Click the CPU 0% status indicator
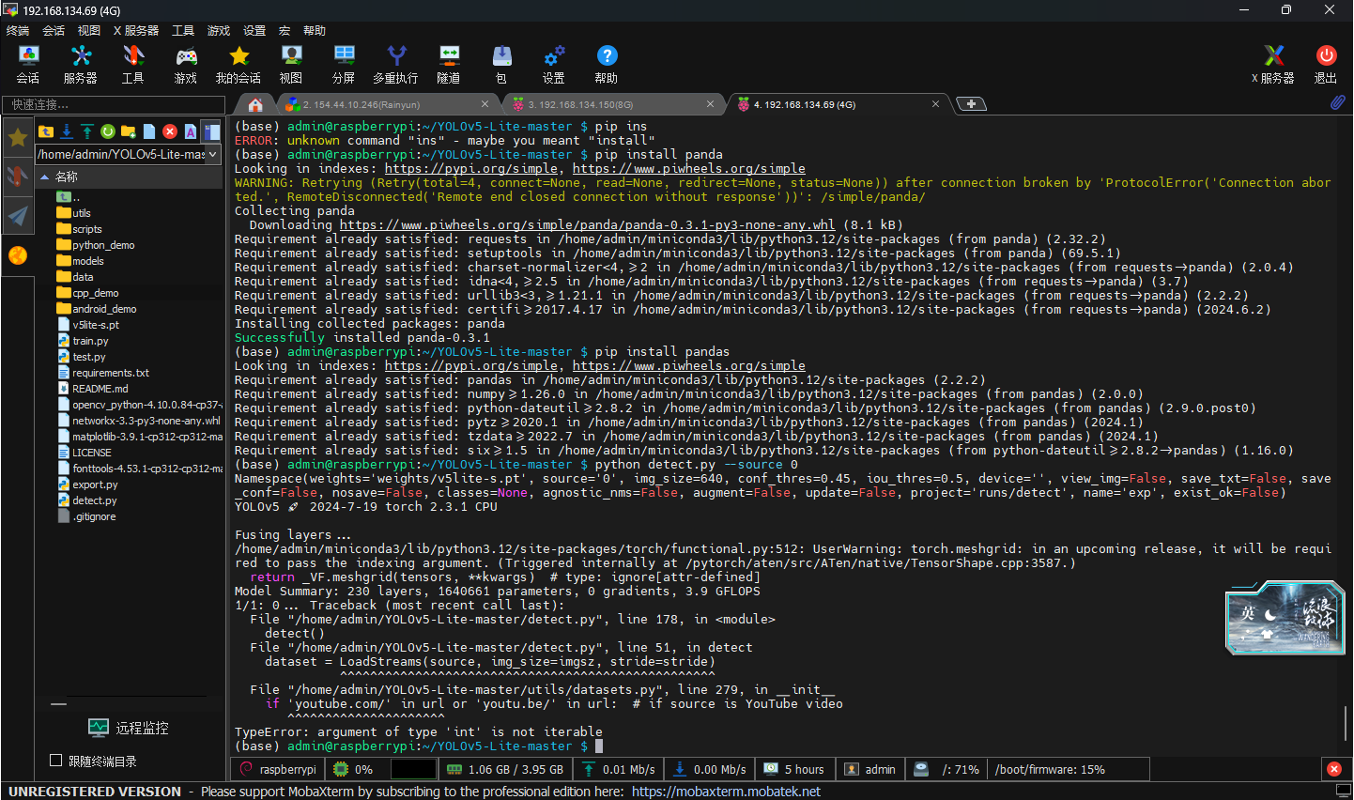This screenshot has width=1354, height=800. (355, 769)
